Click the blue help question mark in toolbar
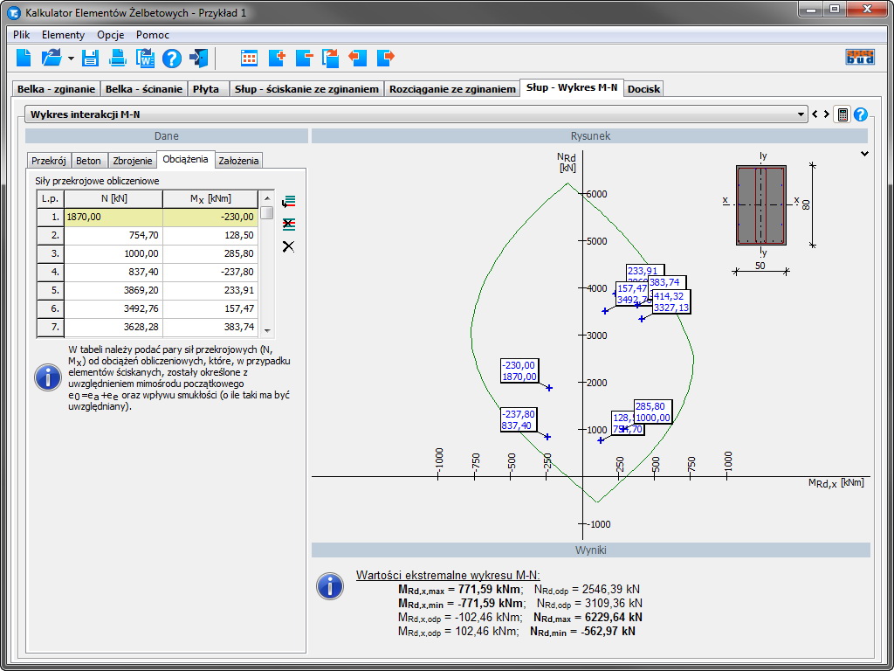The image size is (894, 671). tap(172, 59)
